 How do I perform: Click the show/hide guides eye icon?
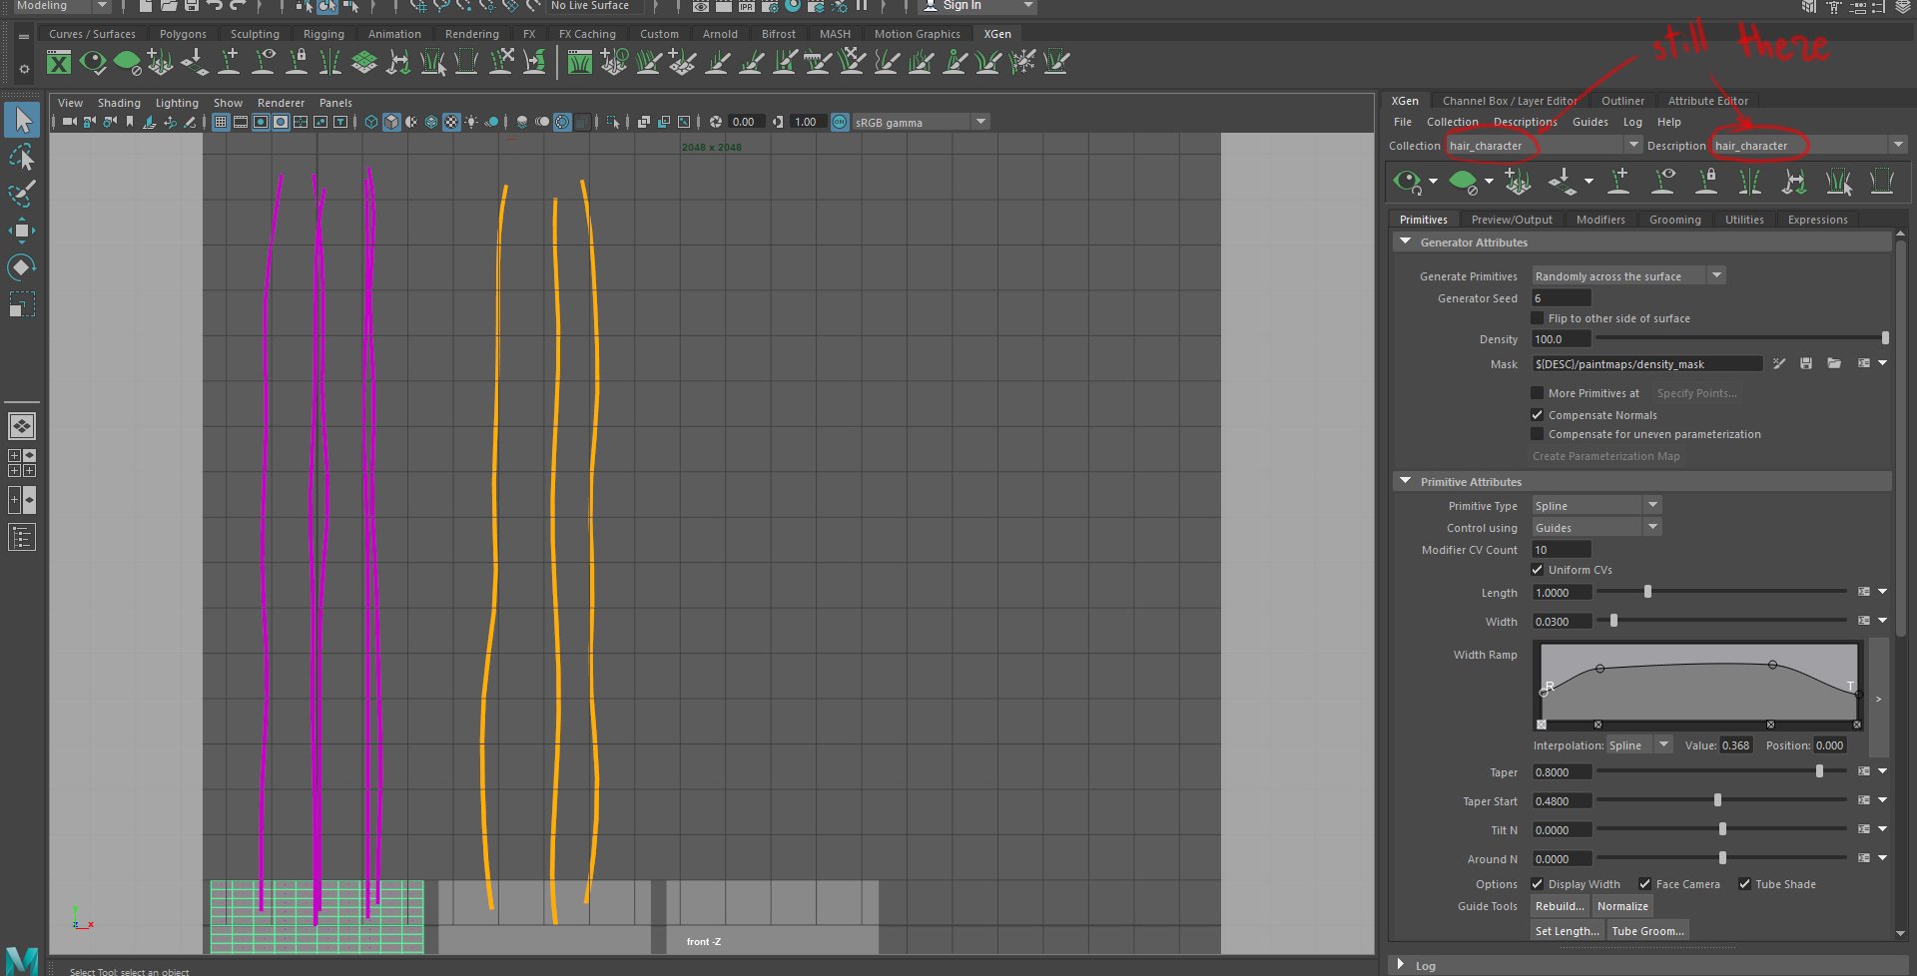(x=1663, y=182)
